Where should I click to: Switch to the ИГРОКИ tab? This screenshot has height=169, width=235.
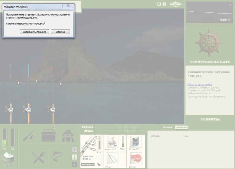pos(167,128)
